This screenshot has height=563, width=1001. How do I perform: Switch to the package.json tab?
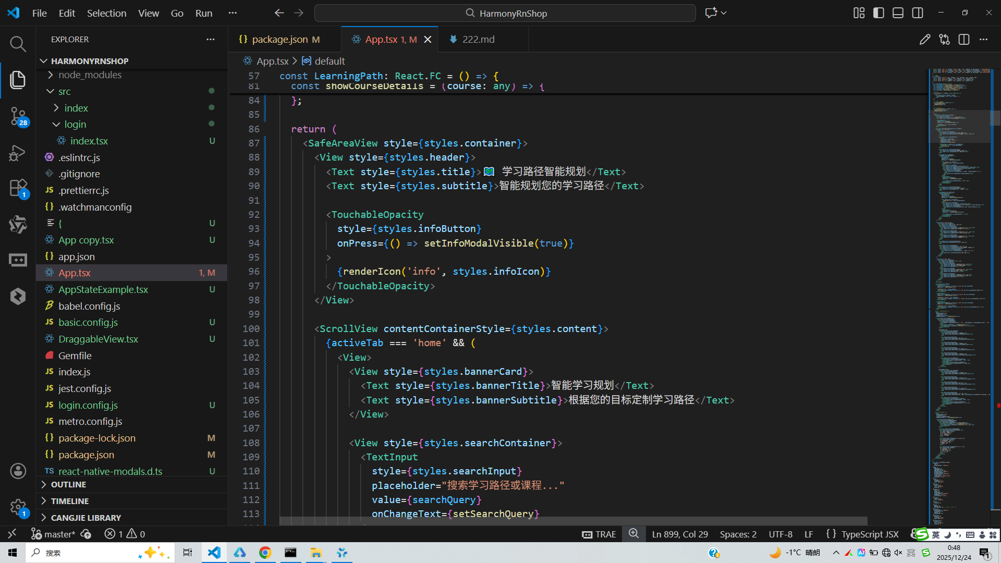(x=279, y=40)
